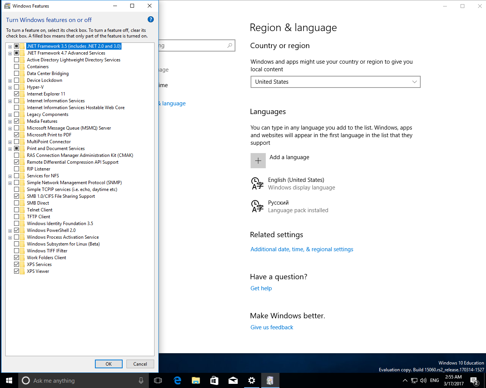Click the English (United States) language icon
486x388 pixels.
coord(257,183)
